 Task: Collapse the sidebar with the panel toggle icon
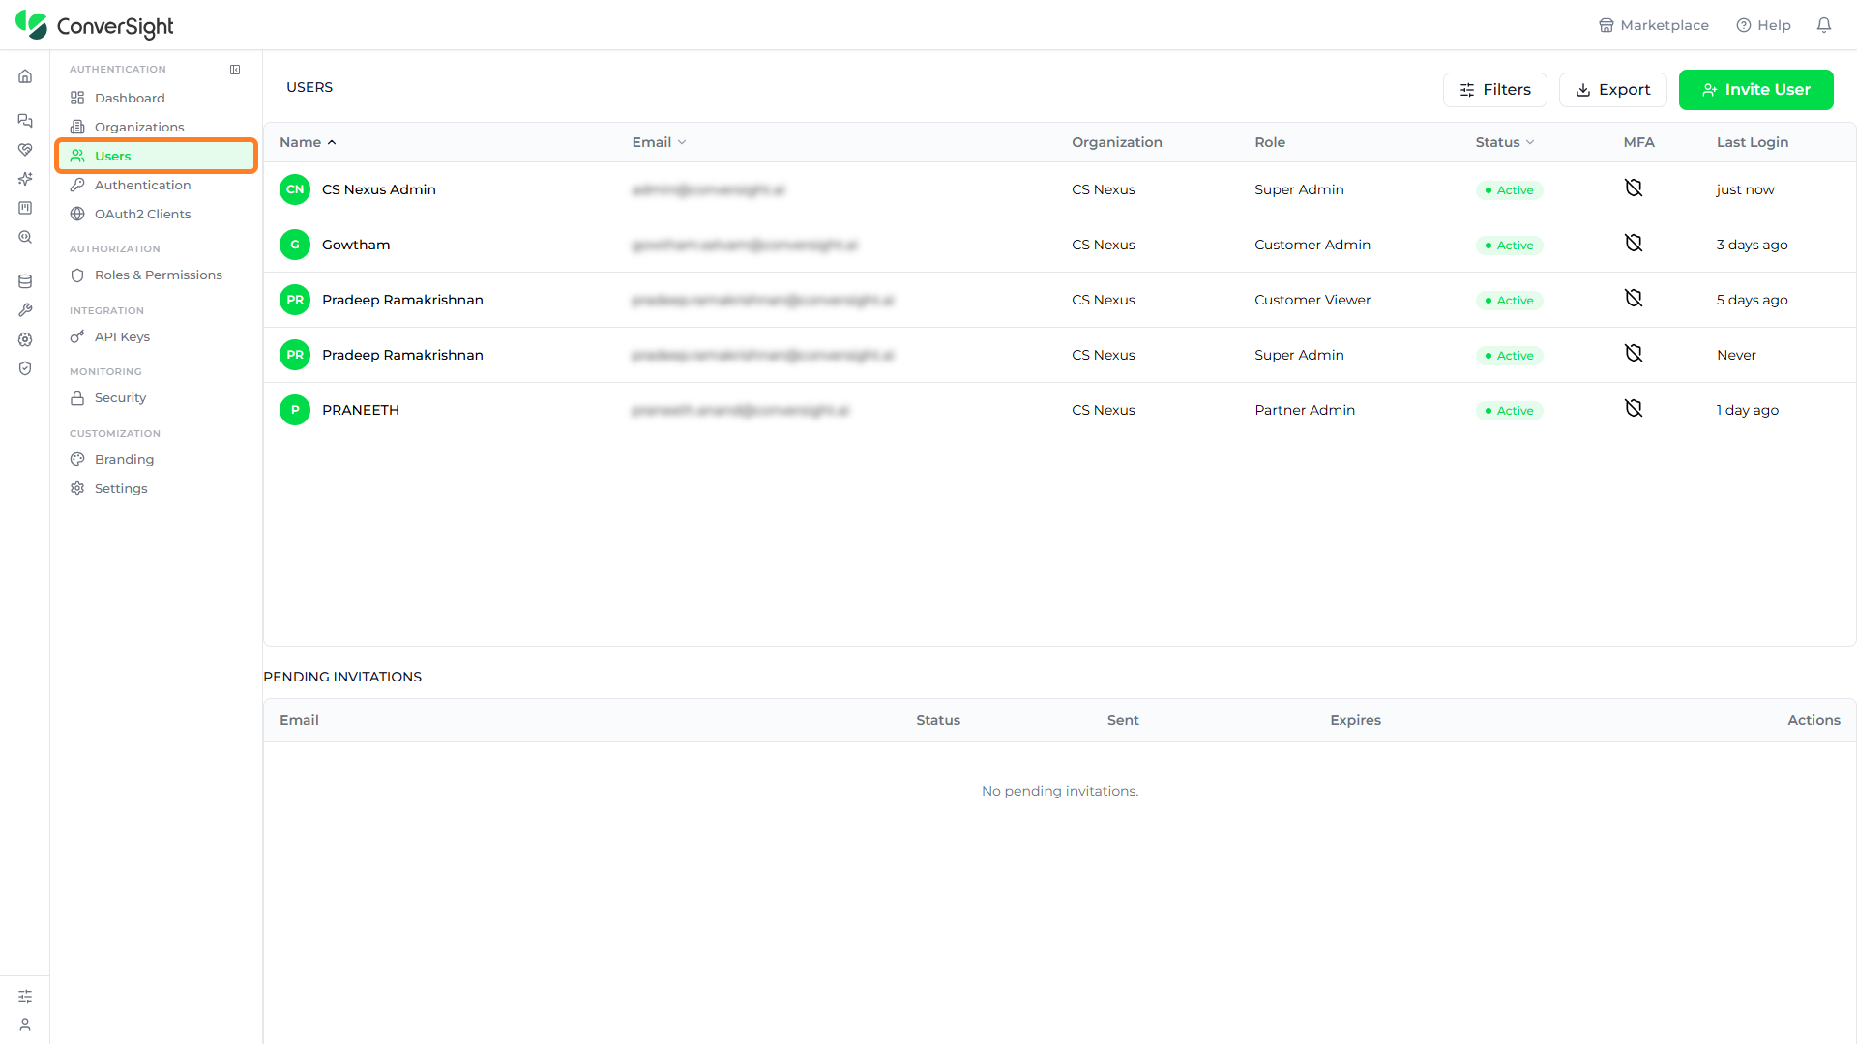tap(235, 70)
